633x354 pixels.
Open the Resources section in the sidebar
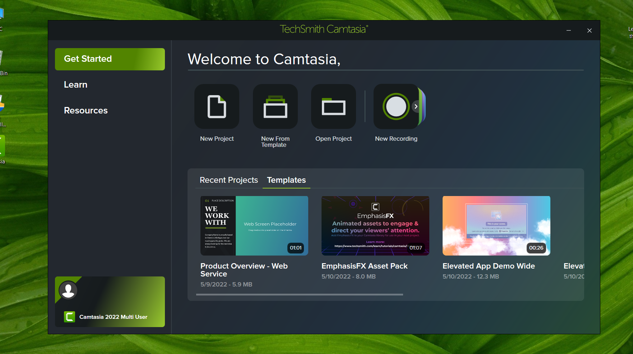coord(86,111)
